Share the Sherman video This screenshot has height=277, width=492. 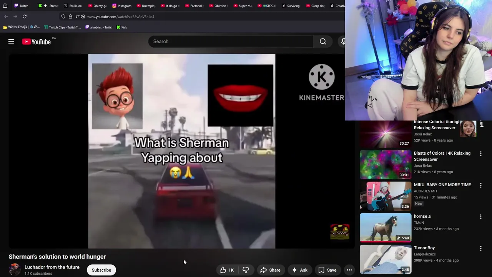pos(271,270)
